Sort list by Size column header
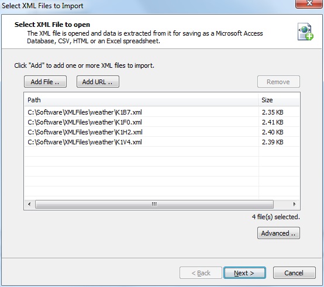The height and width of the screenshot is (287, 324). tap(279, 100)
